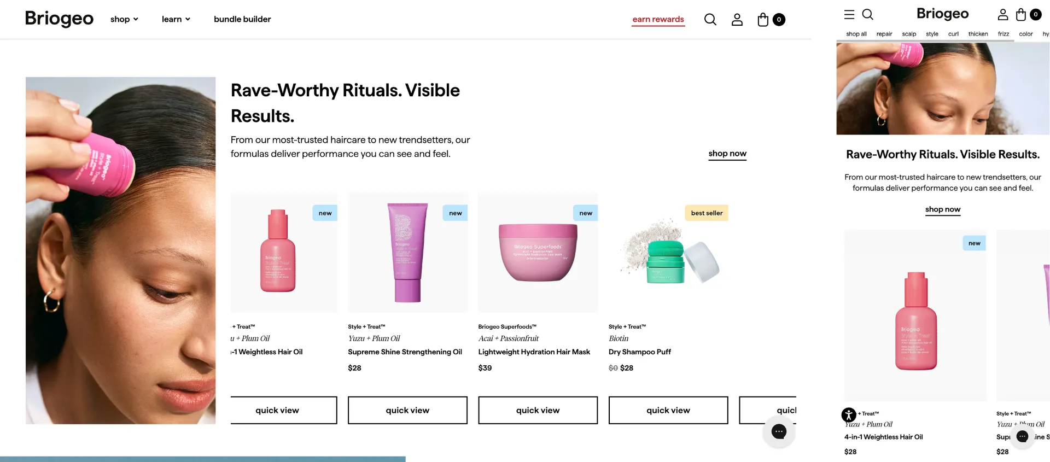This screenshot has width=1050, height=462.
Task: Click desktop shop now link
Action: point(727,154)
